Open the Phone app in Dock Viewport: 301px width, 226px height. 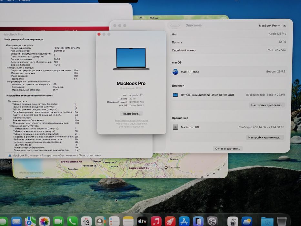click(72, 221)
